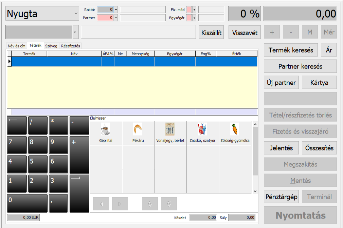
Task: Tap the minus key on the keypad
Action: click(x=79, y=125)
